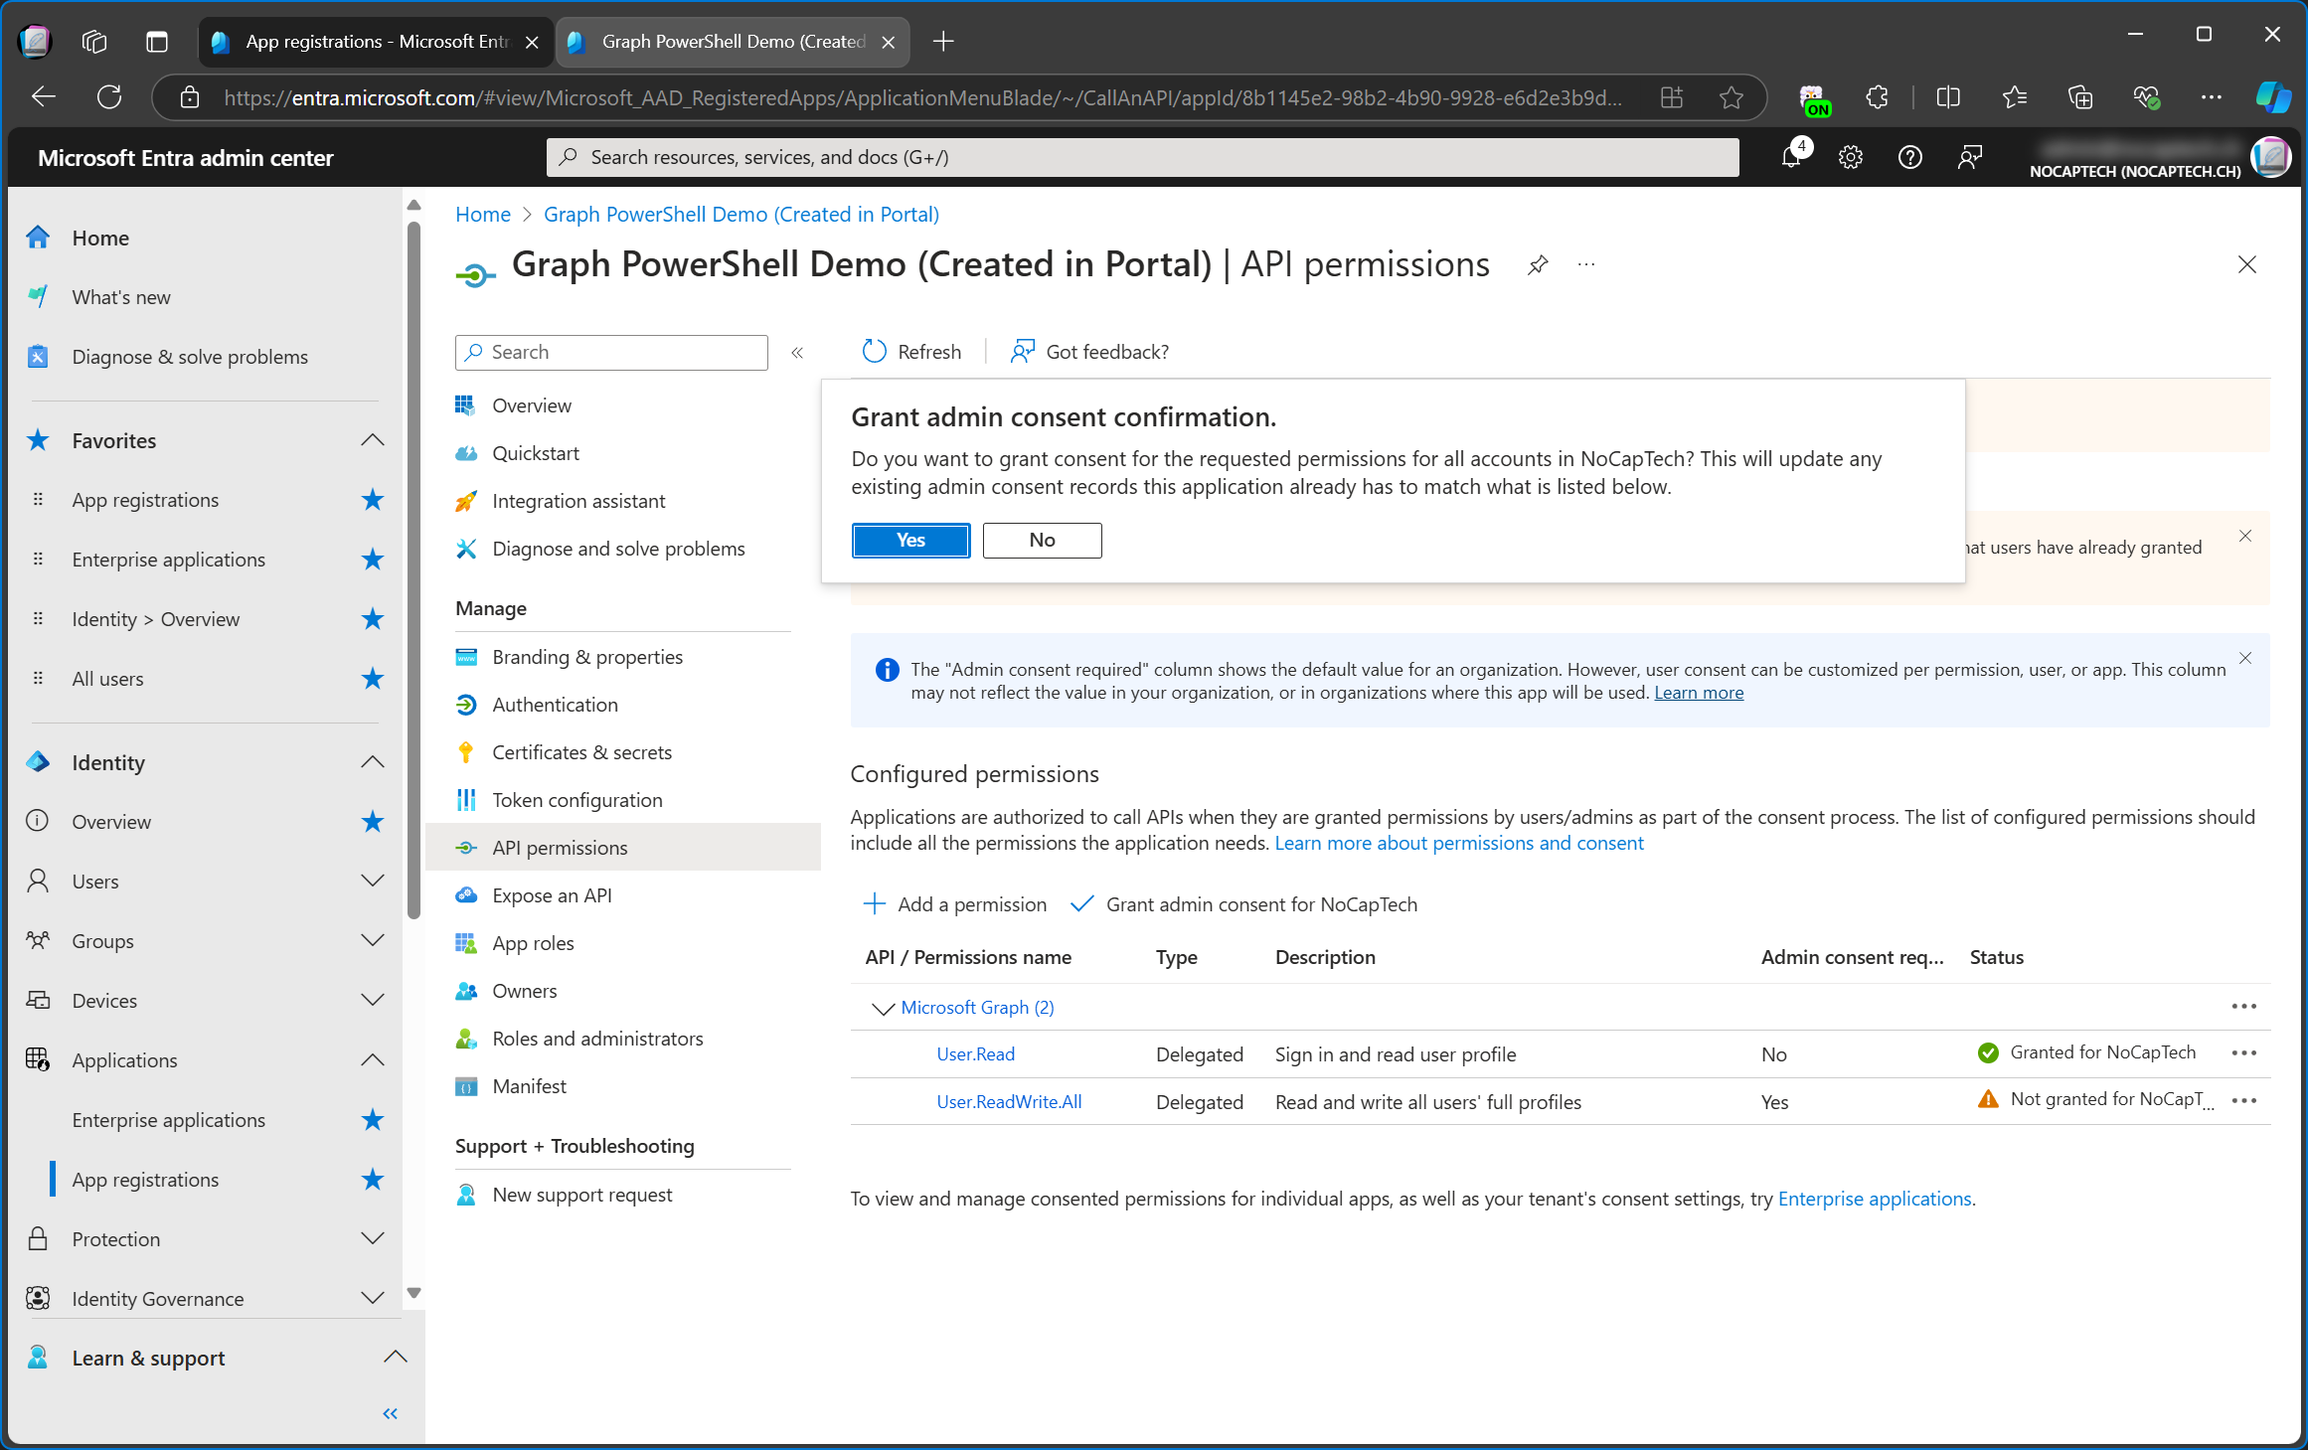Open Enterprise applications in sidebar

(x=167, y=1119)
